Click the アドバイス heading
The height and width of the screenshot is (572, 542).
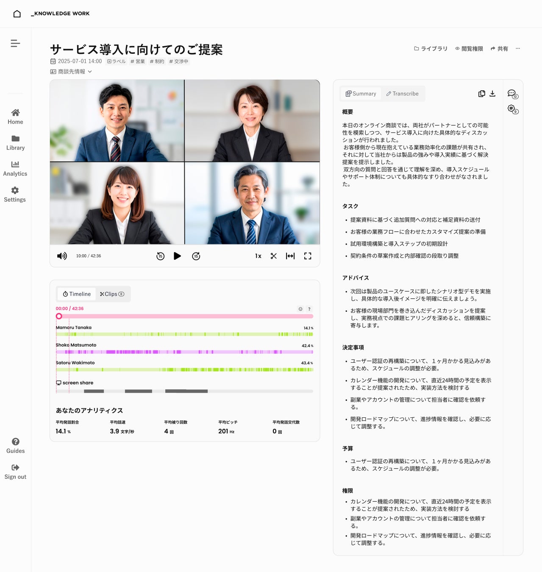point(356,278)
